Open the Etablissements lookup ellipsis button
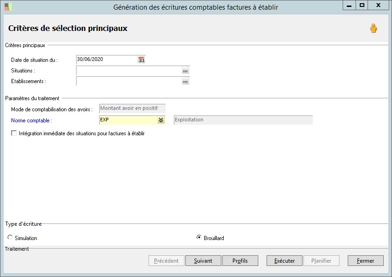This screenshot has height=277, width=392. tap(185, 81)
